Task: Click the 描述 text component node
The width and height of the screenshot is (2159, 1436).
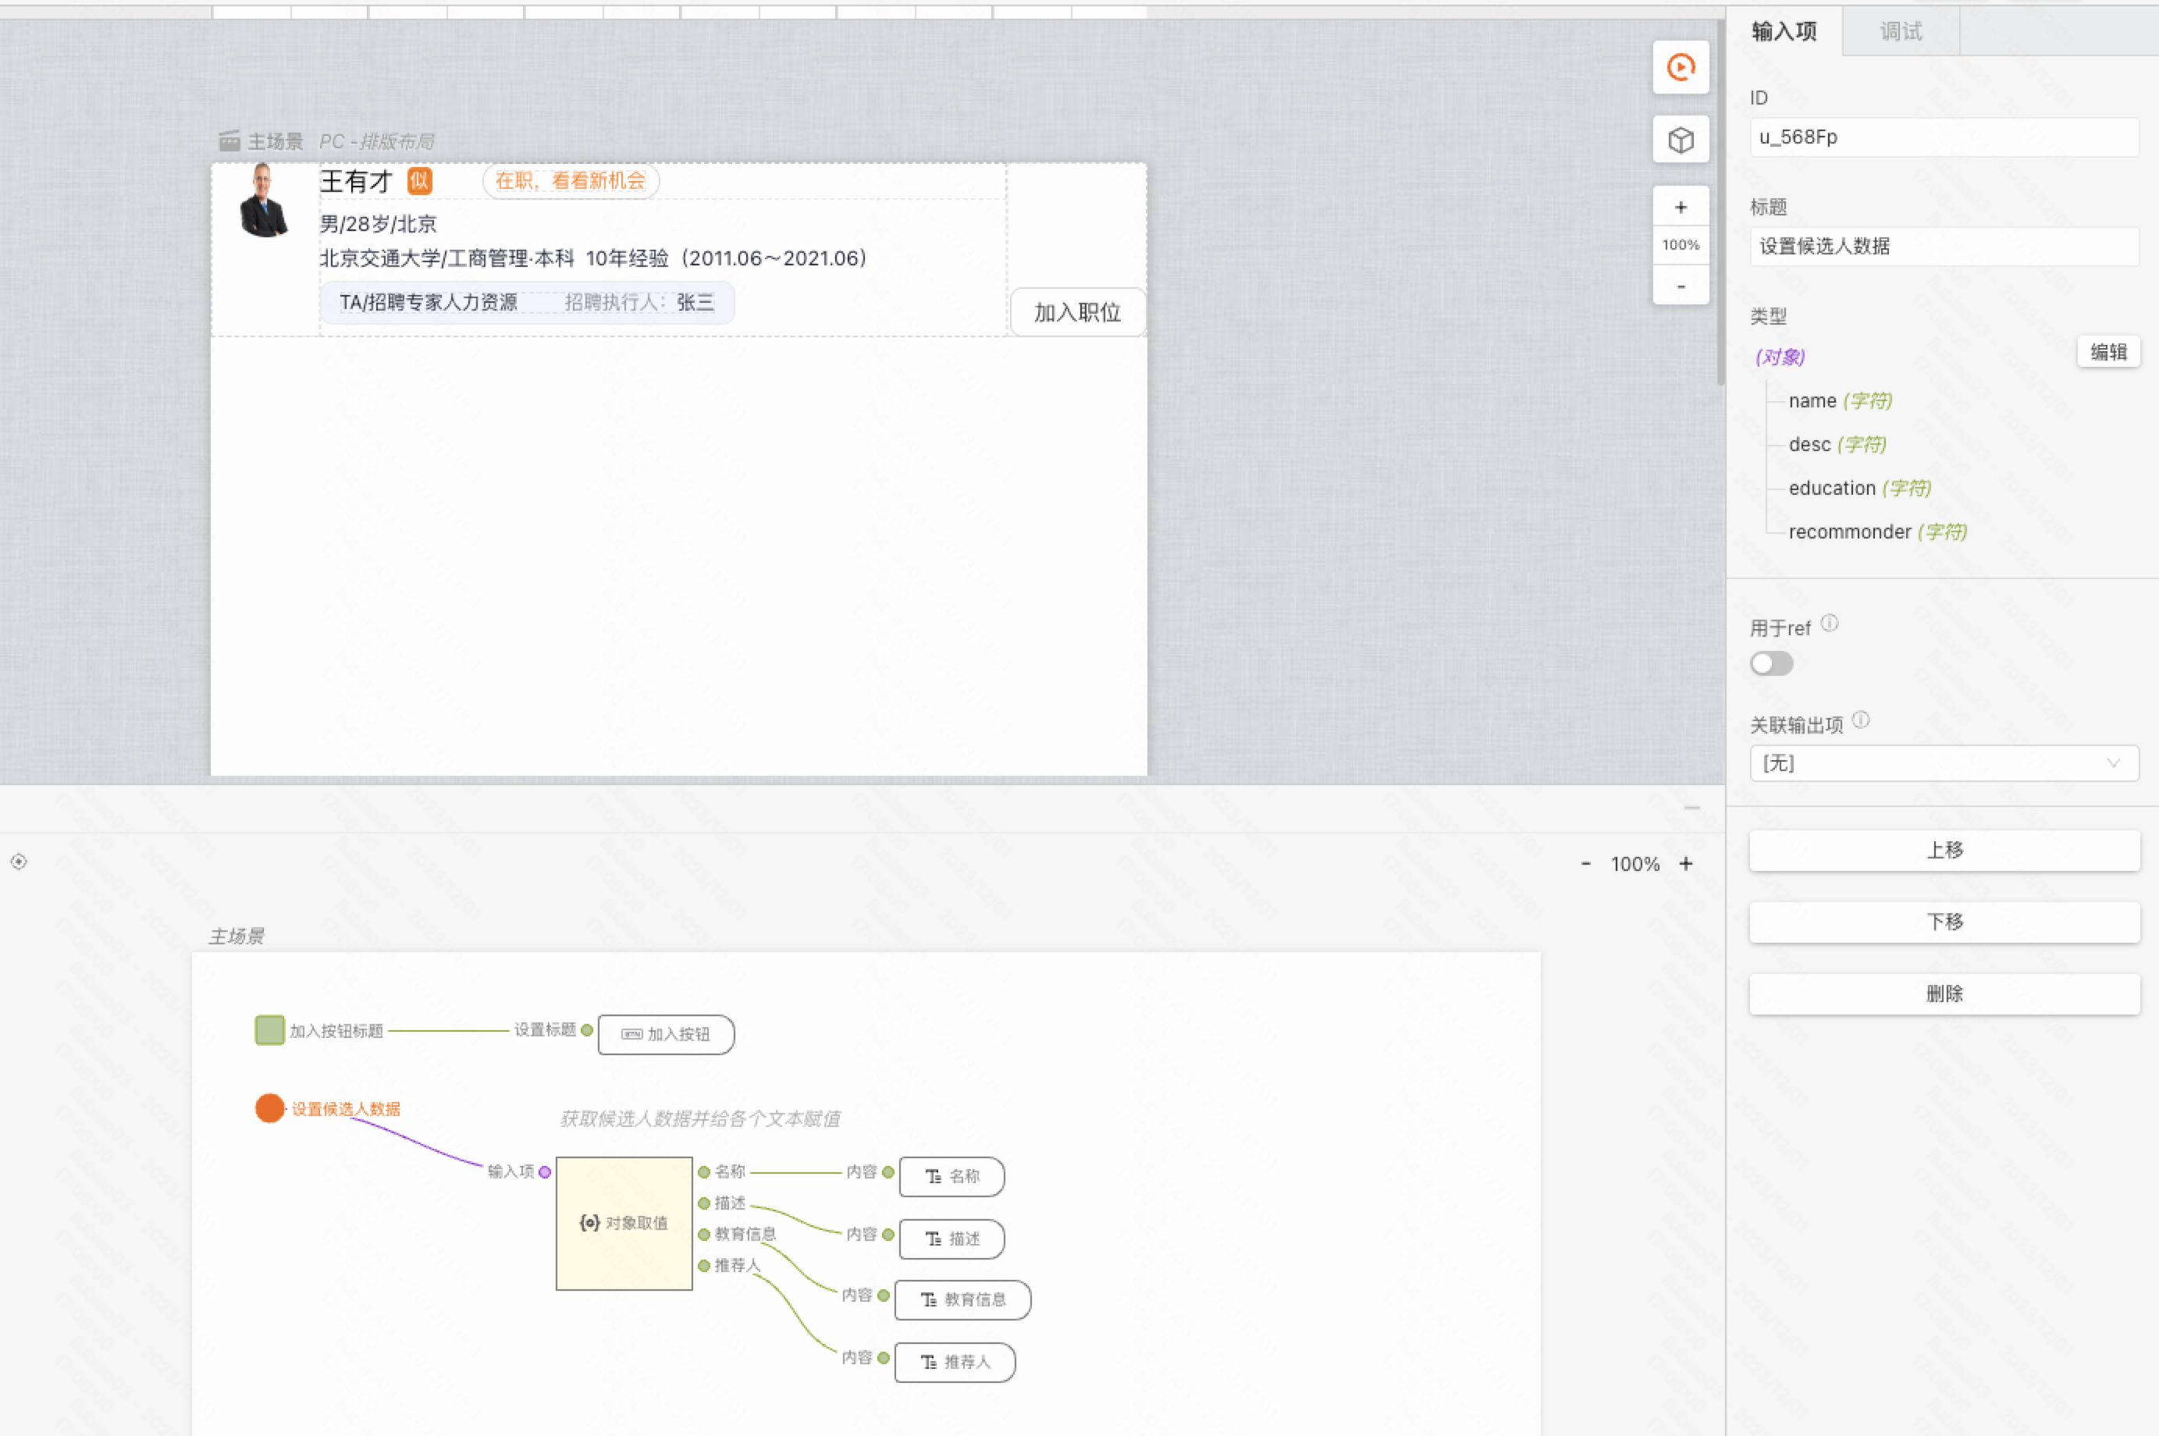Action: point(951,1239)
